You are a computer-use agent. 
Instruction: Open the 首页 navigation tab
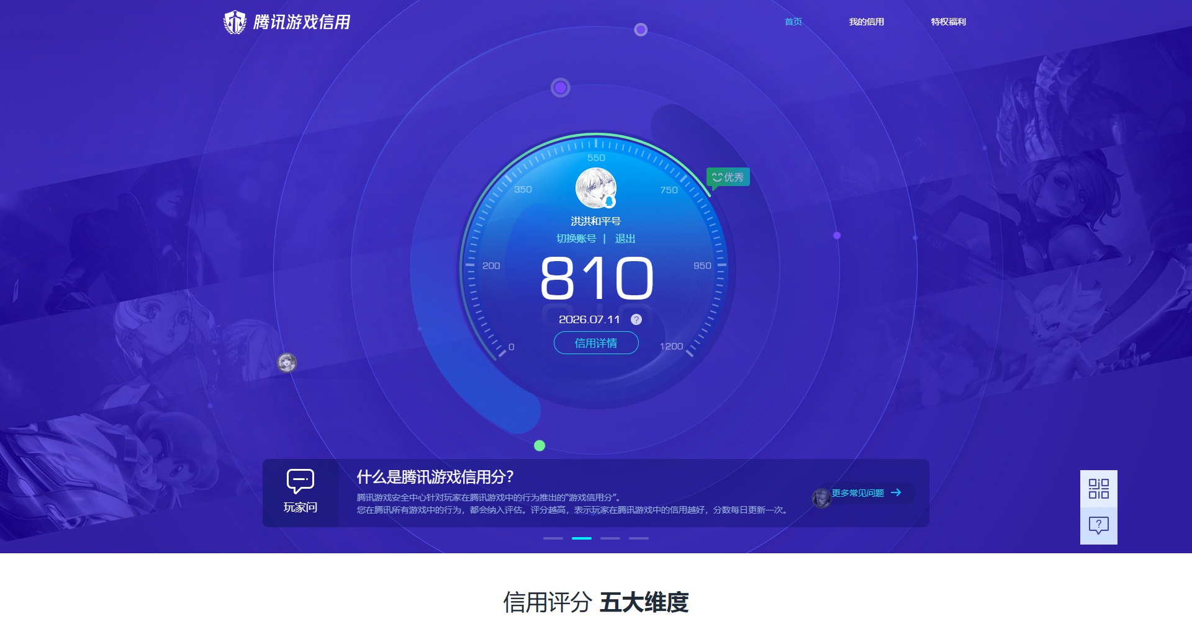click(x=793, y=22)
